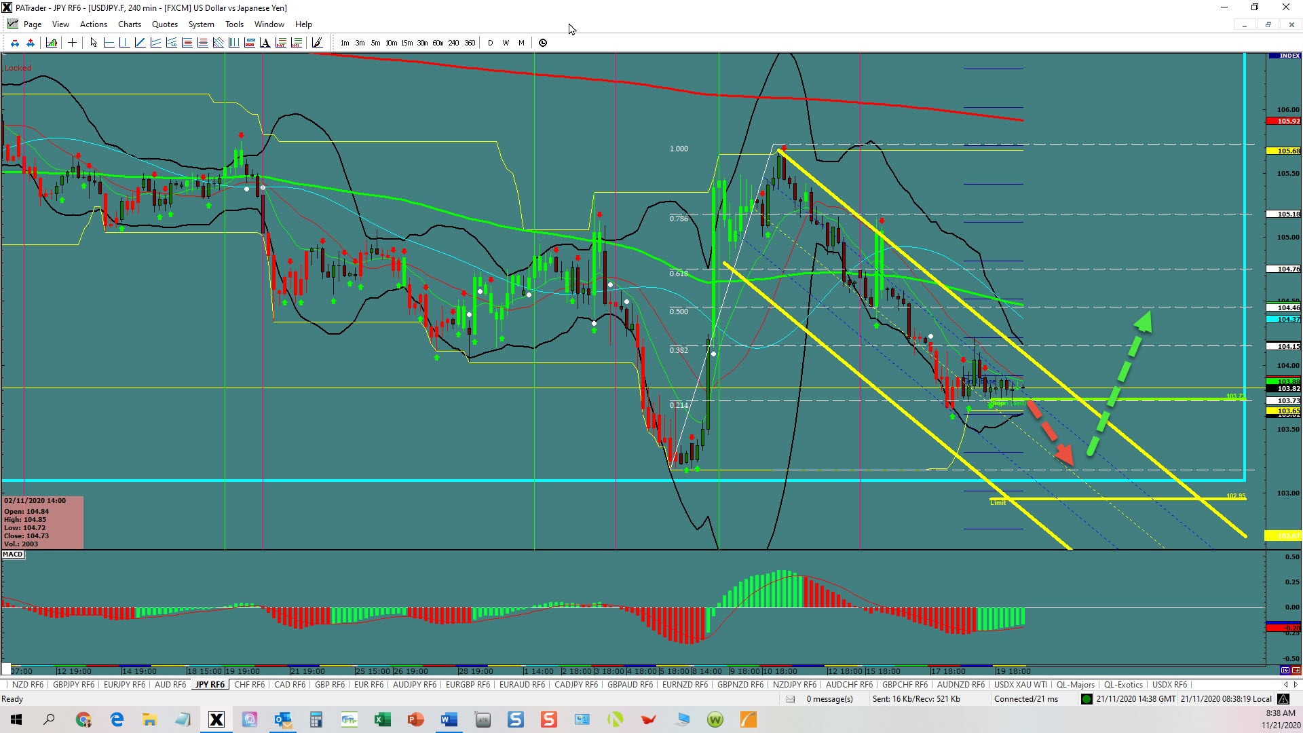Switch to the AUD RF6 tab
Image resolution: width=1303 pixels, height=733 pixels.
pos(170,685)
